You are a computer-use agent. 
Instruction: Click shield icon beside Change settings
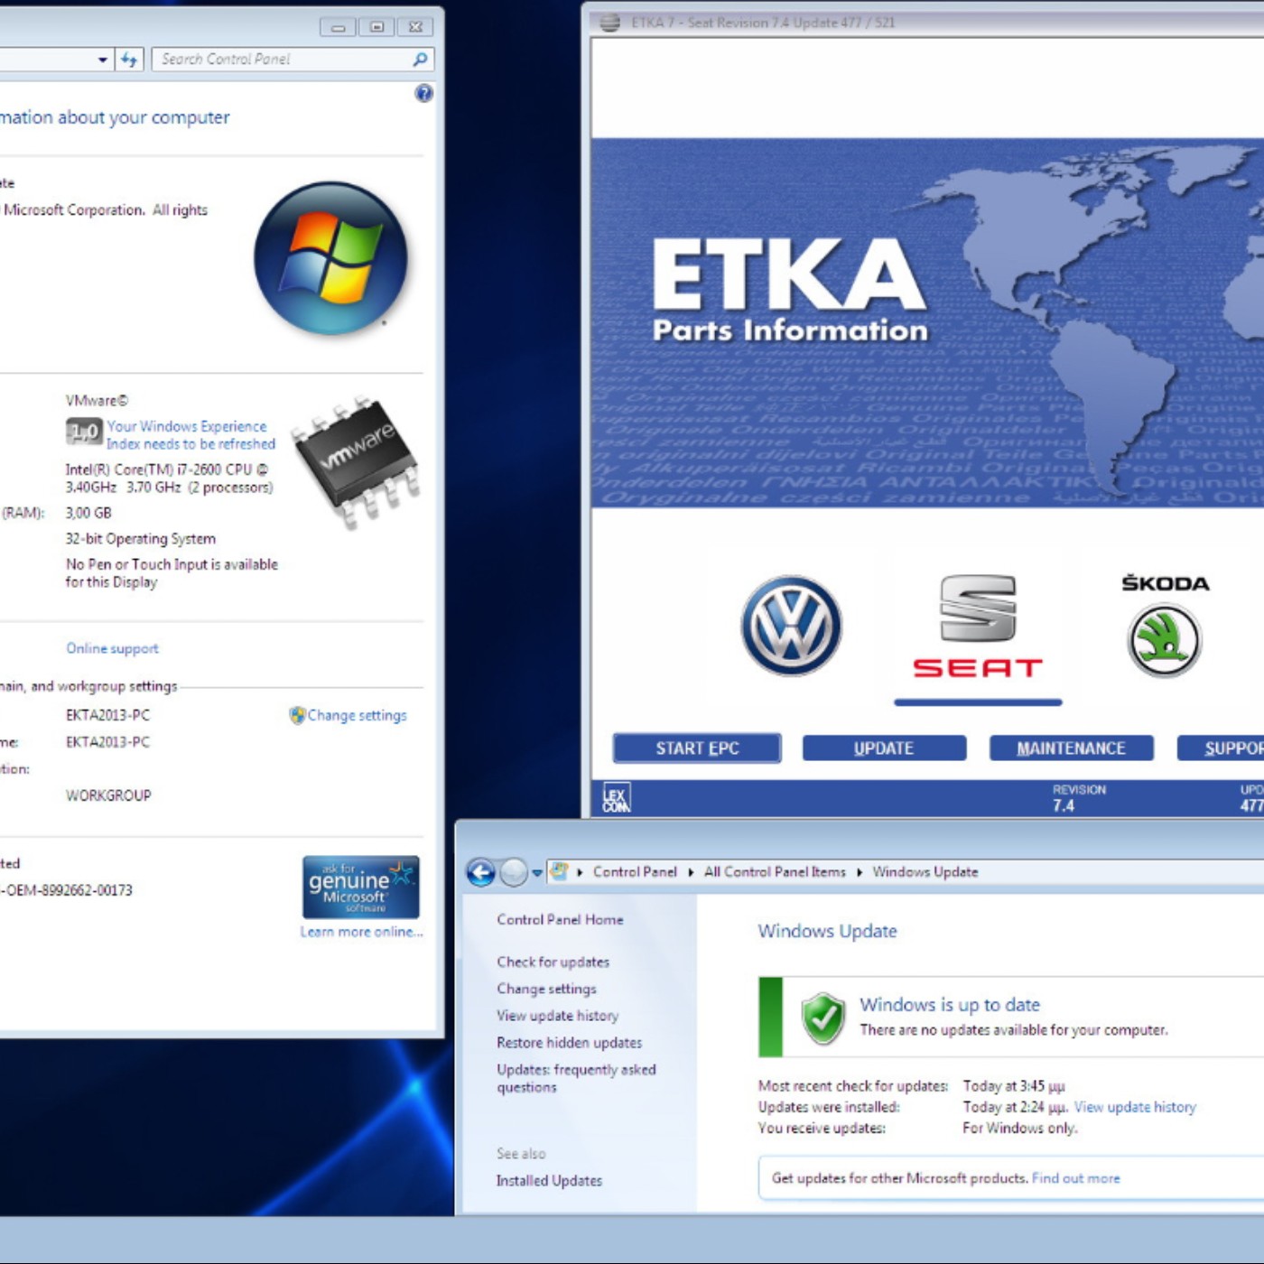[297, 715]
